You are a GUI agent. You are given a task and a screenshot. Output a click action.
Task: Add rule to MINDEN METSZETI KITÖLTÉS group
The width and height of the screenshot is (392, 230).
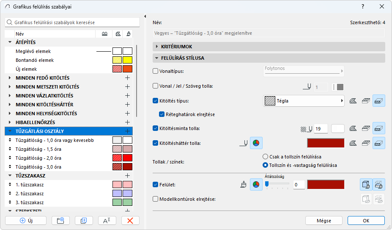pyautogui.click(x=128, y=87)
